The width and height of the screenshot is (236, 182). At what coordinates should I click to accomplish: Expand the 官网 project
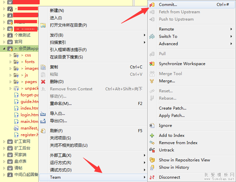pos(4,42)
